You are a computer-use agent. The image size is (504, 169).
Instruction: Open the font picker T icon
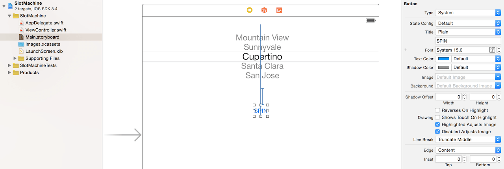492,50
